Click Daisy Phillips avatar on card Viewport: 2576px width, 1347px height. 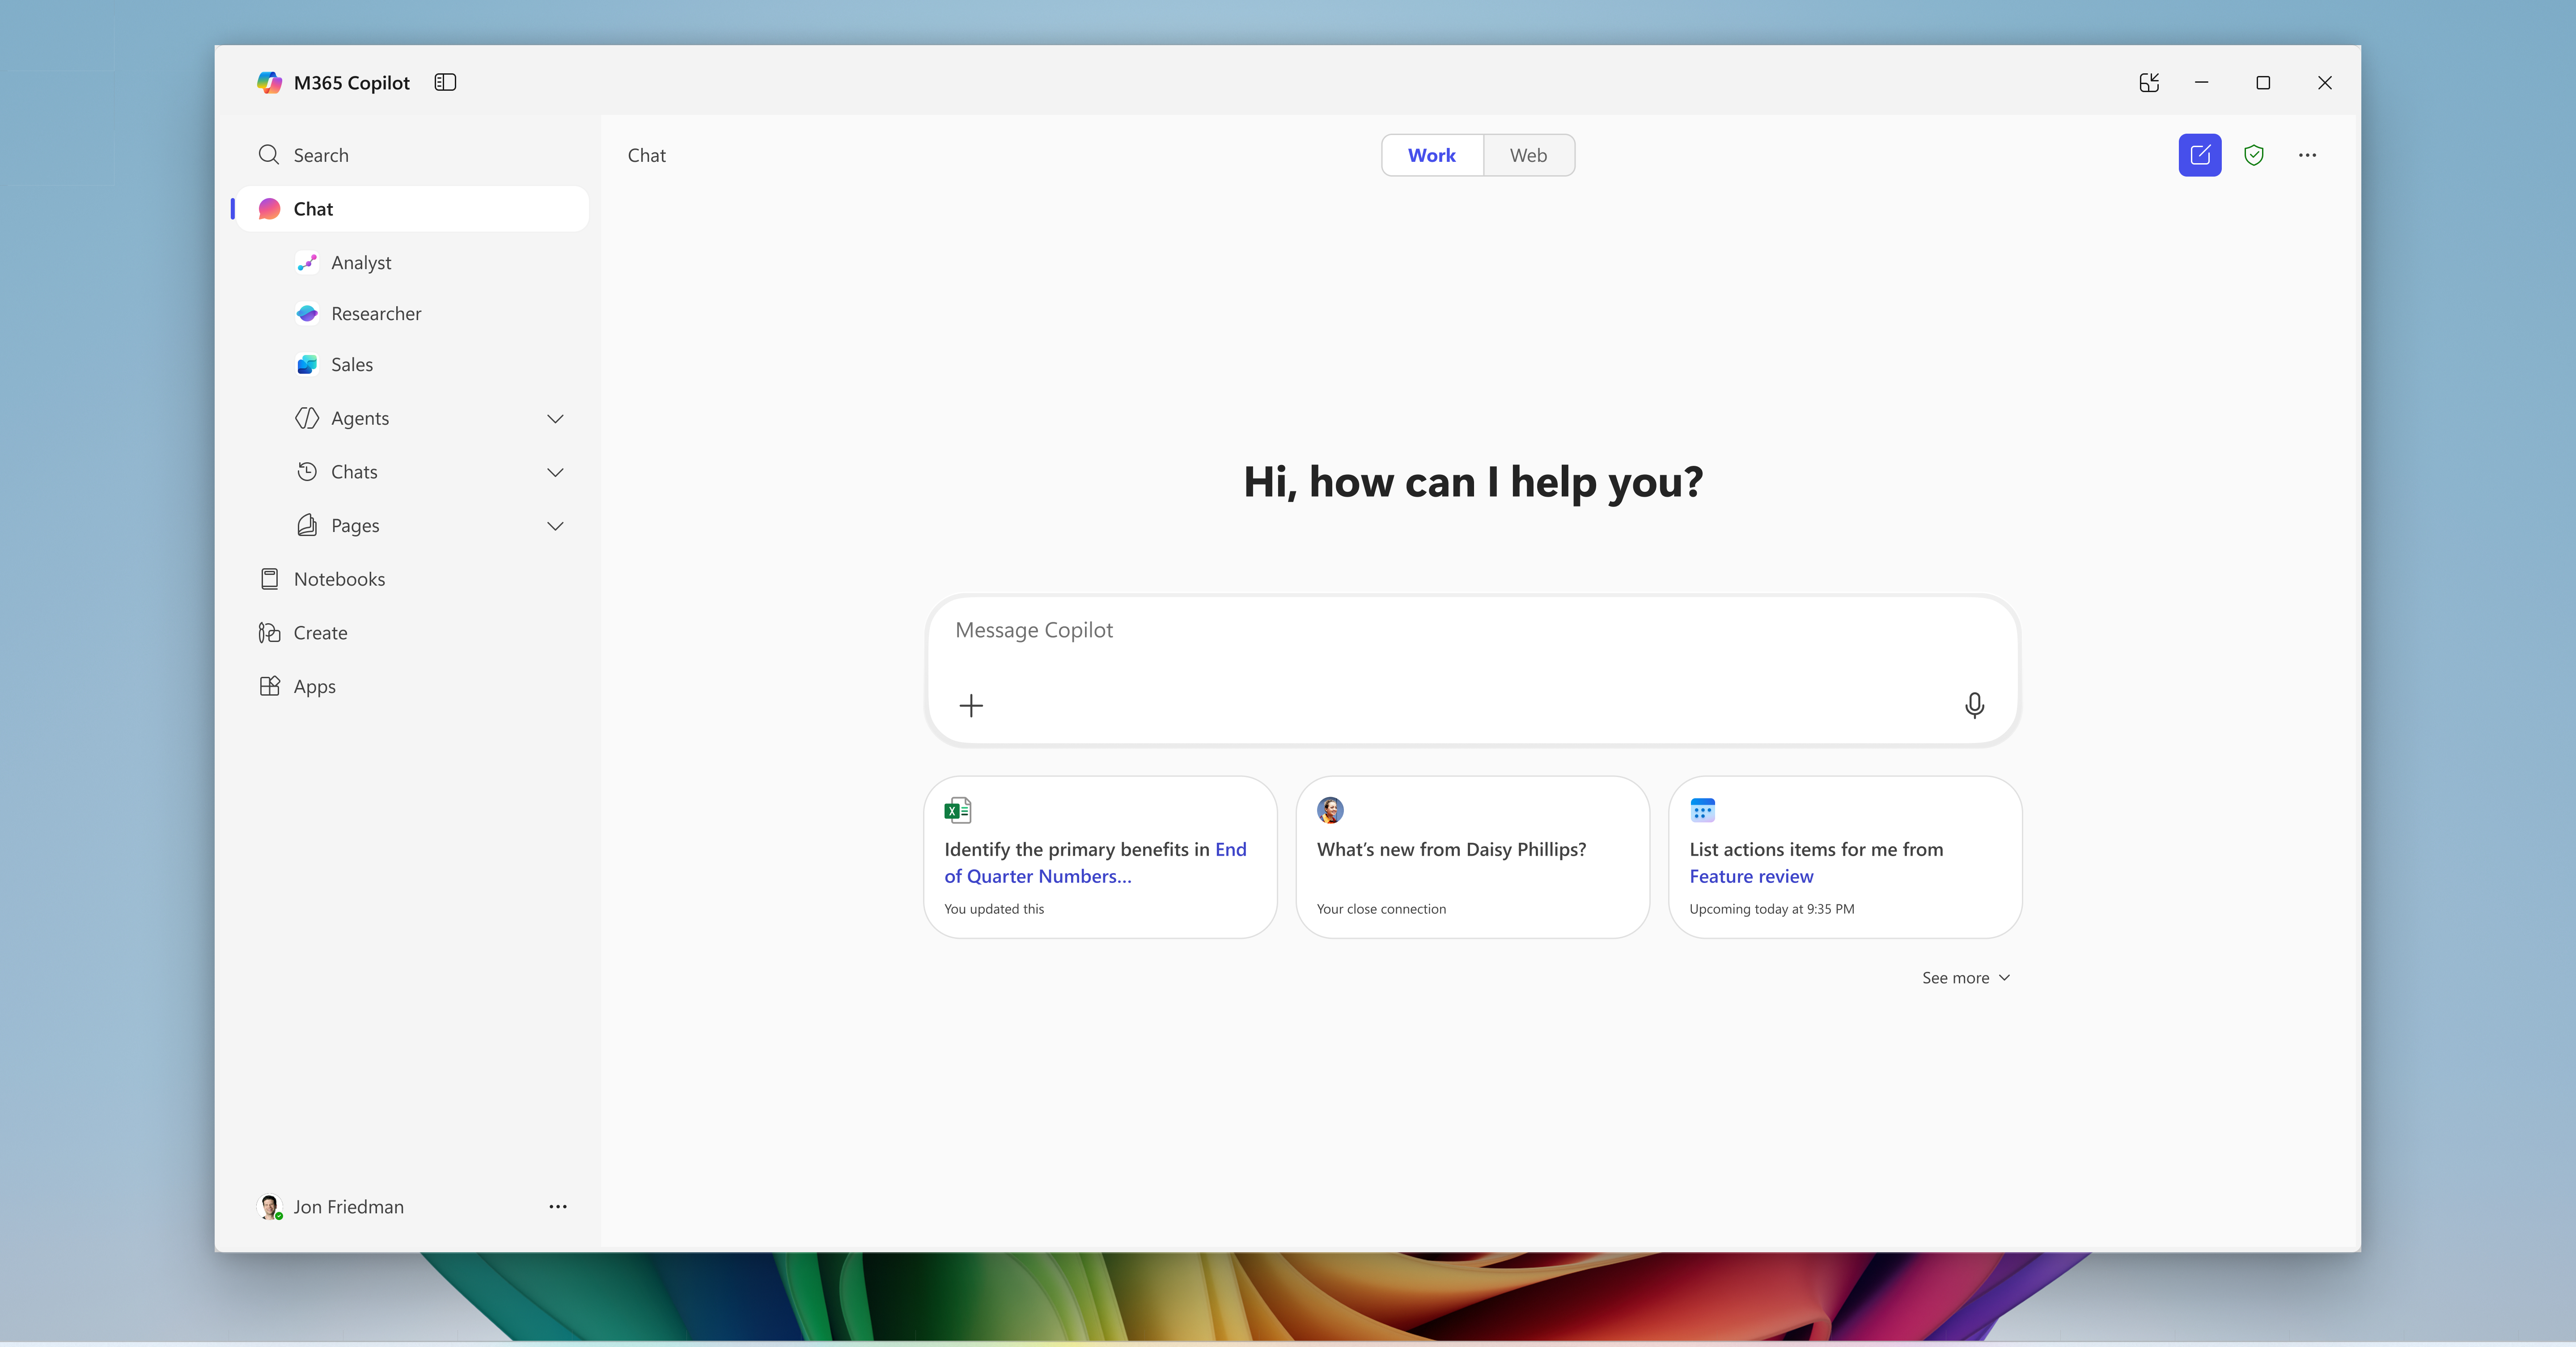click(1330, 810)
